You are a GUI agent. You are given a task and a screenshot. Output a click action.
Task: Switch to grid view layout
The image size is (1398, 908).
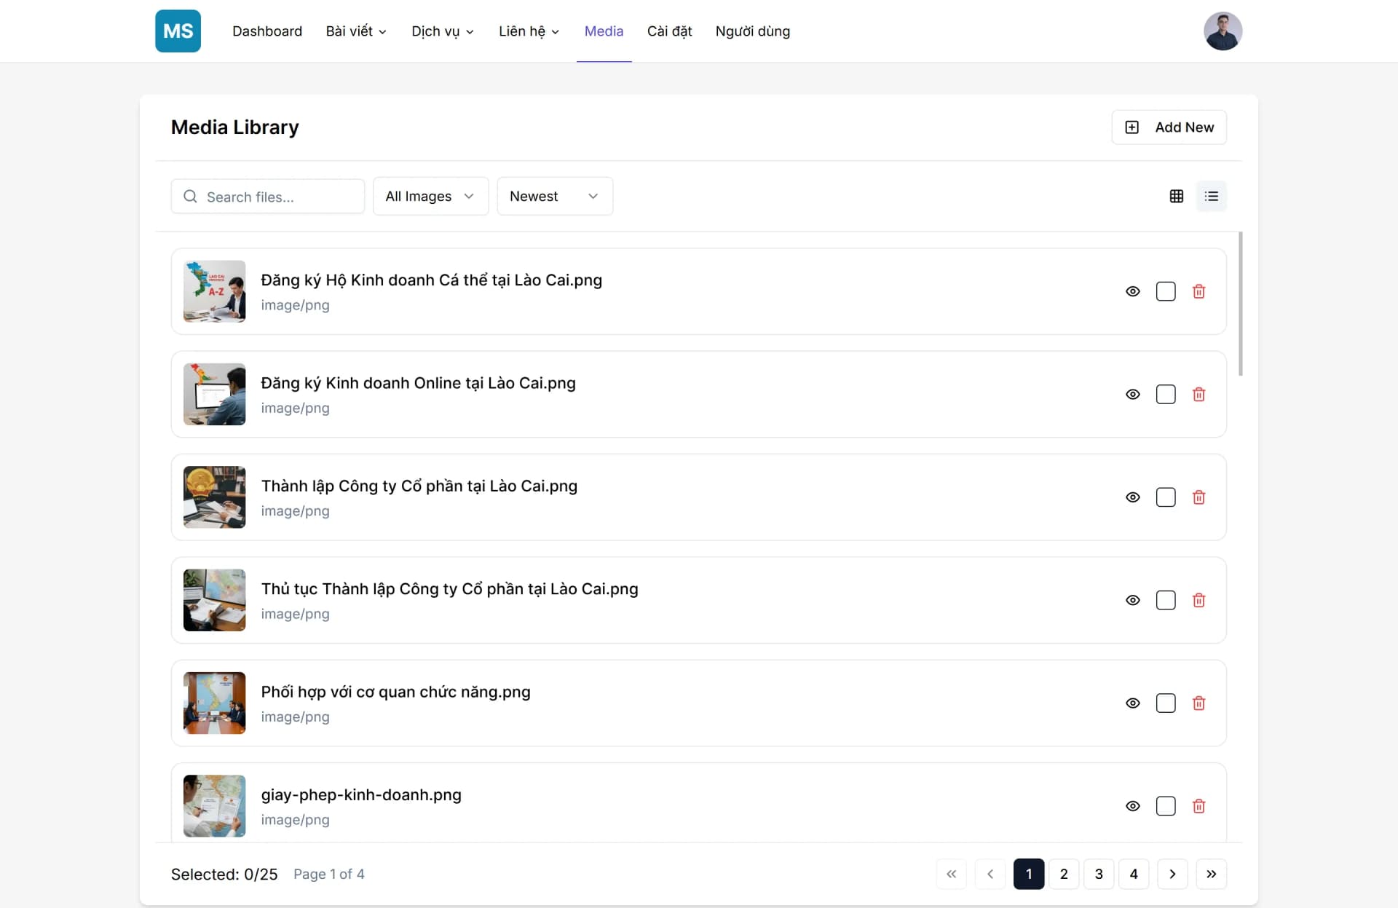pyautogui.click(x=1177, y=196)
